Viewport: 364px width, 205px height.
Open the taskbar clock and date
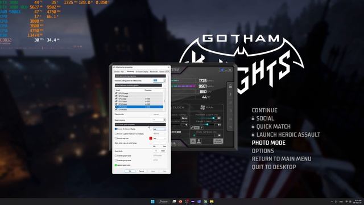coord(358,202)
